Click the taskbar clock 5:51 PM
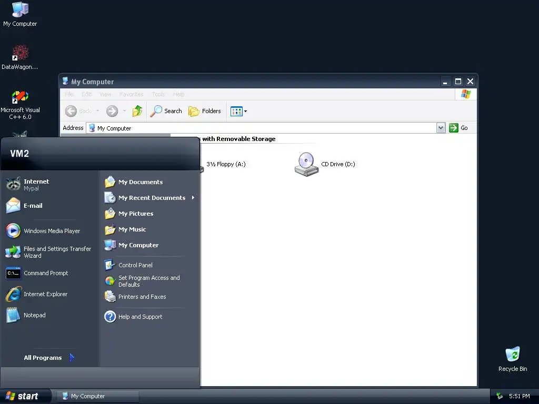 point(520,396)
